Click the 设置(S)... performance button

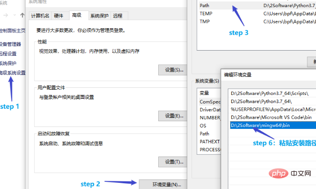[173, 70]
